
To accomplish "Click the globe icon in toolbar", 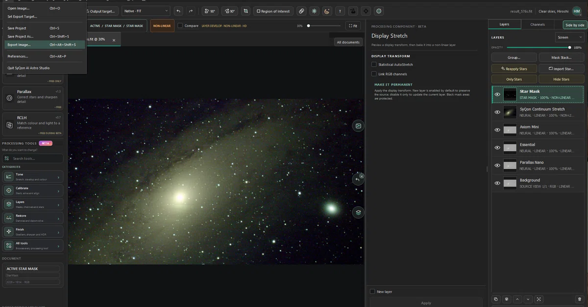I will (x=379, y=11).
